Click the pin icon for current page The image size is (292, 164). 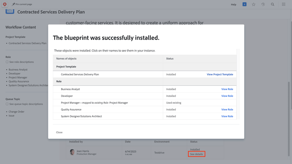coord(13,4)
